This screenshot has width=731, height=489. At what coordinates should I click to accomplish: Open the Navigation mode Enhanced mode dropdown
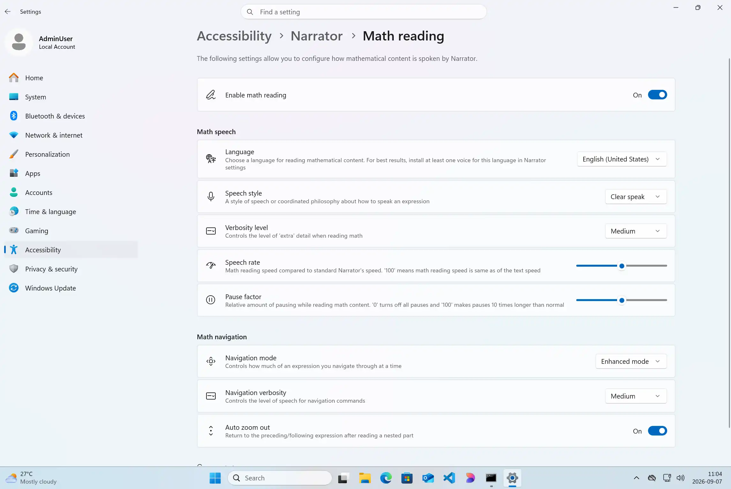coord(631,362)
